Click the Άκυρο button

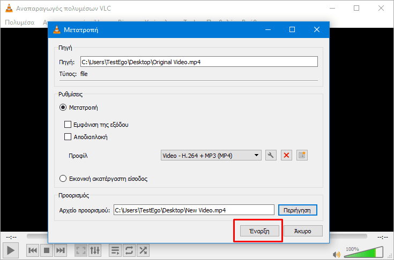(x=303, y=231)
